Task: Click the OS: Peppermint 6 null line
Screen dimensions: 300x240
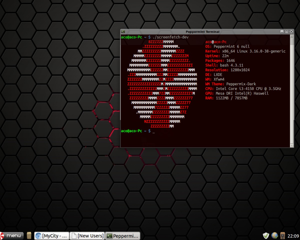Action: (x=227, y=46)
